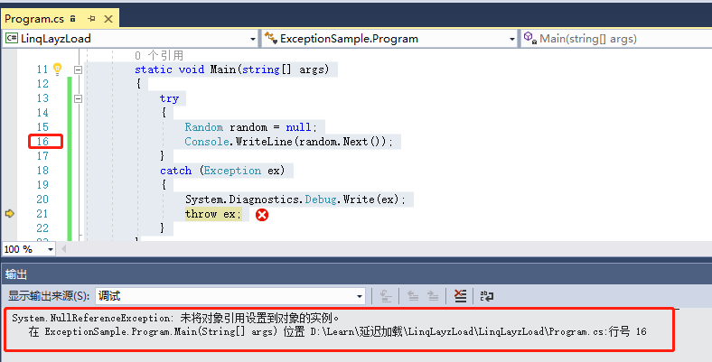Click the 'throw ex;' statement
This screenshot has width=712, height=362.
(213, 214)
